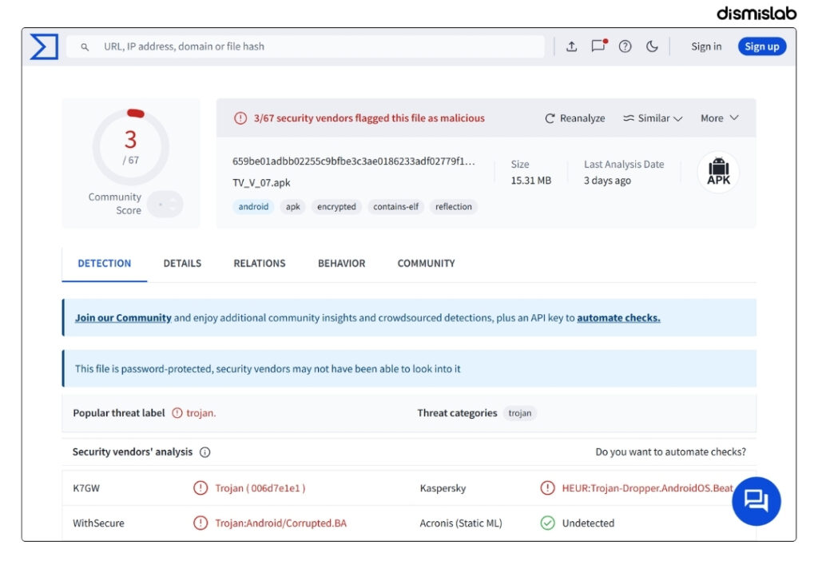Viewport: 818px width, 569px height.
Task: Open the help question mark icon
Action: 625,46
